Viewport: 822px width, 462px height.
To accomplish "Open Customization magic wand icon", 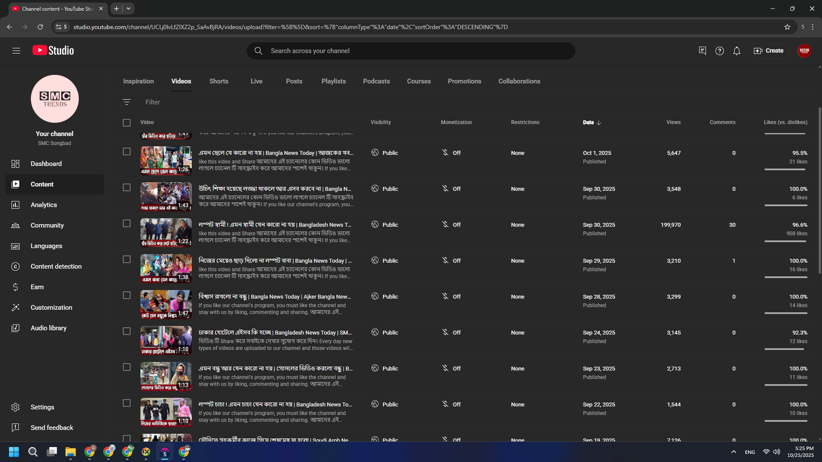I will tap(15, 307).
